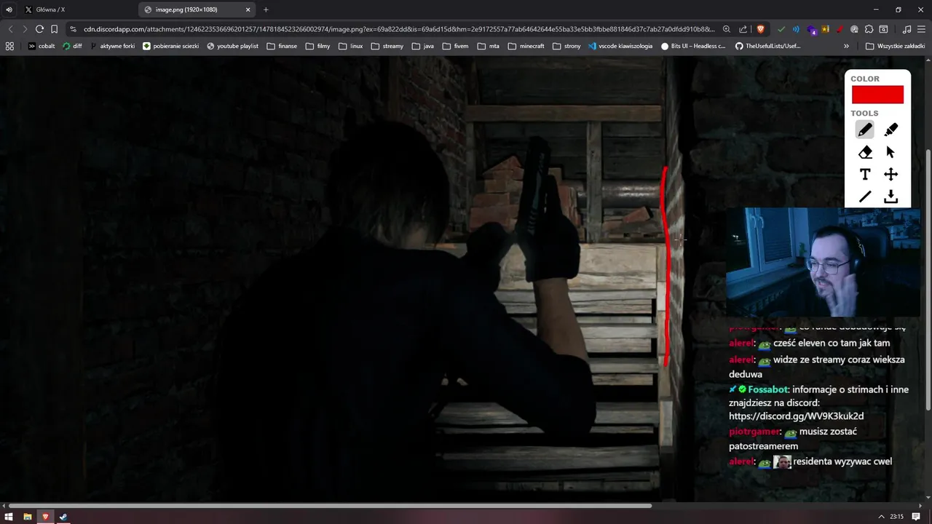Open a new tab with plus
The height and width of the screenshot is (524, 932).
coord(266,9)
